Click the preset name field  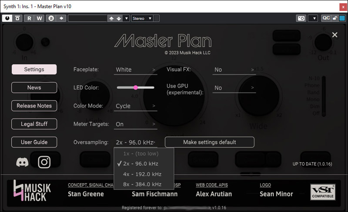click(x=87, y=18)
